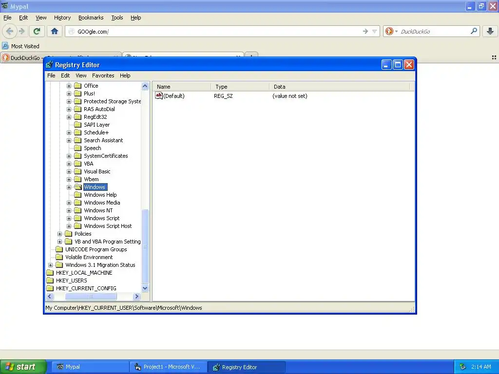Screen dimensions: 499x374
Task: Open the address bar history dropdown
Action: pos(375,31)
